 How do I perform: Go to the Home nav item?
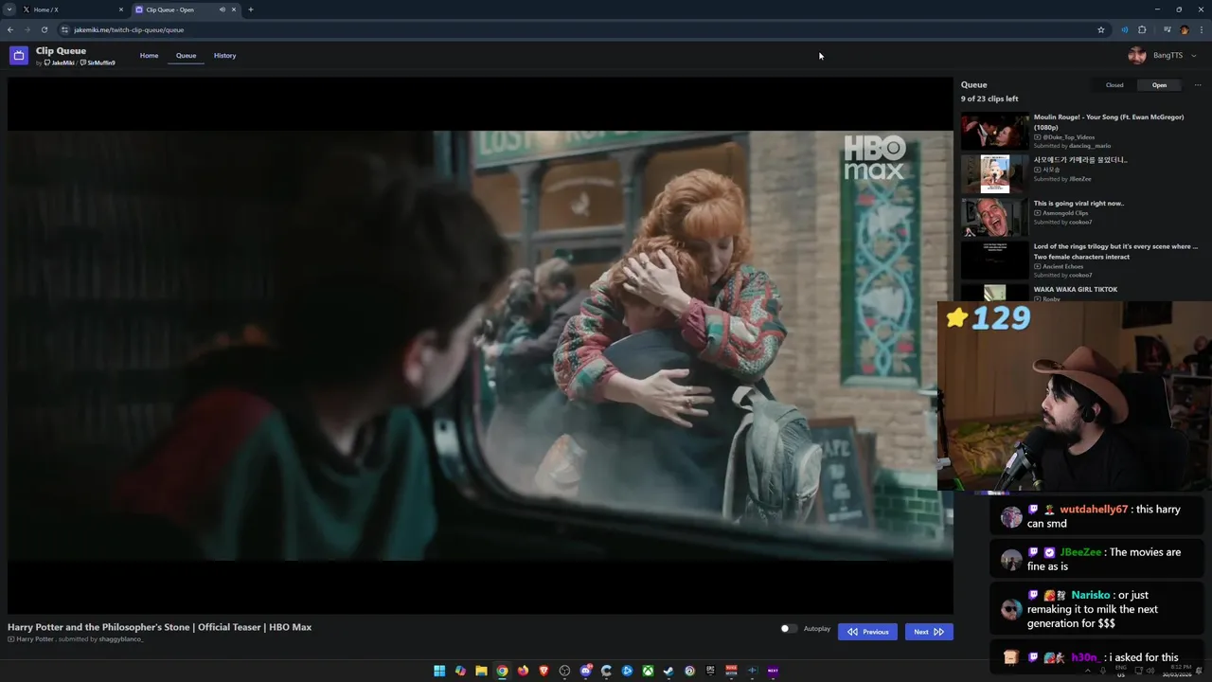[x=149, y=55]
